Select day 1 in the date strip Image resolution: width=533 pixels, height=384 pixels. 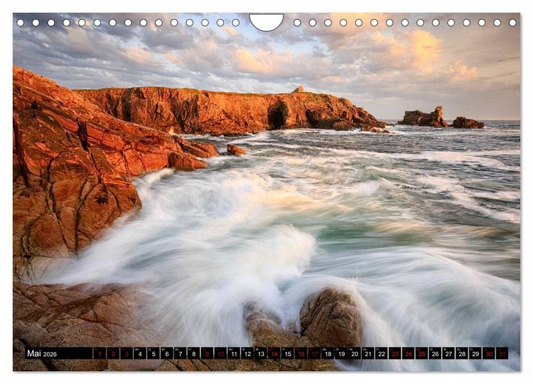point(99,353)
